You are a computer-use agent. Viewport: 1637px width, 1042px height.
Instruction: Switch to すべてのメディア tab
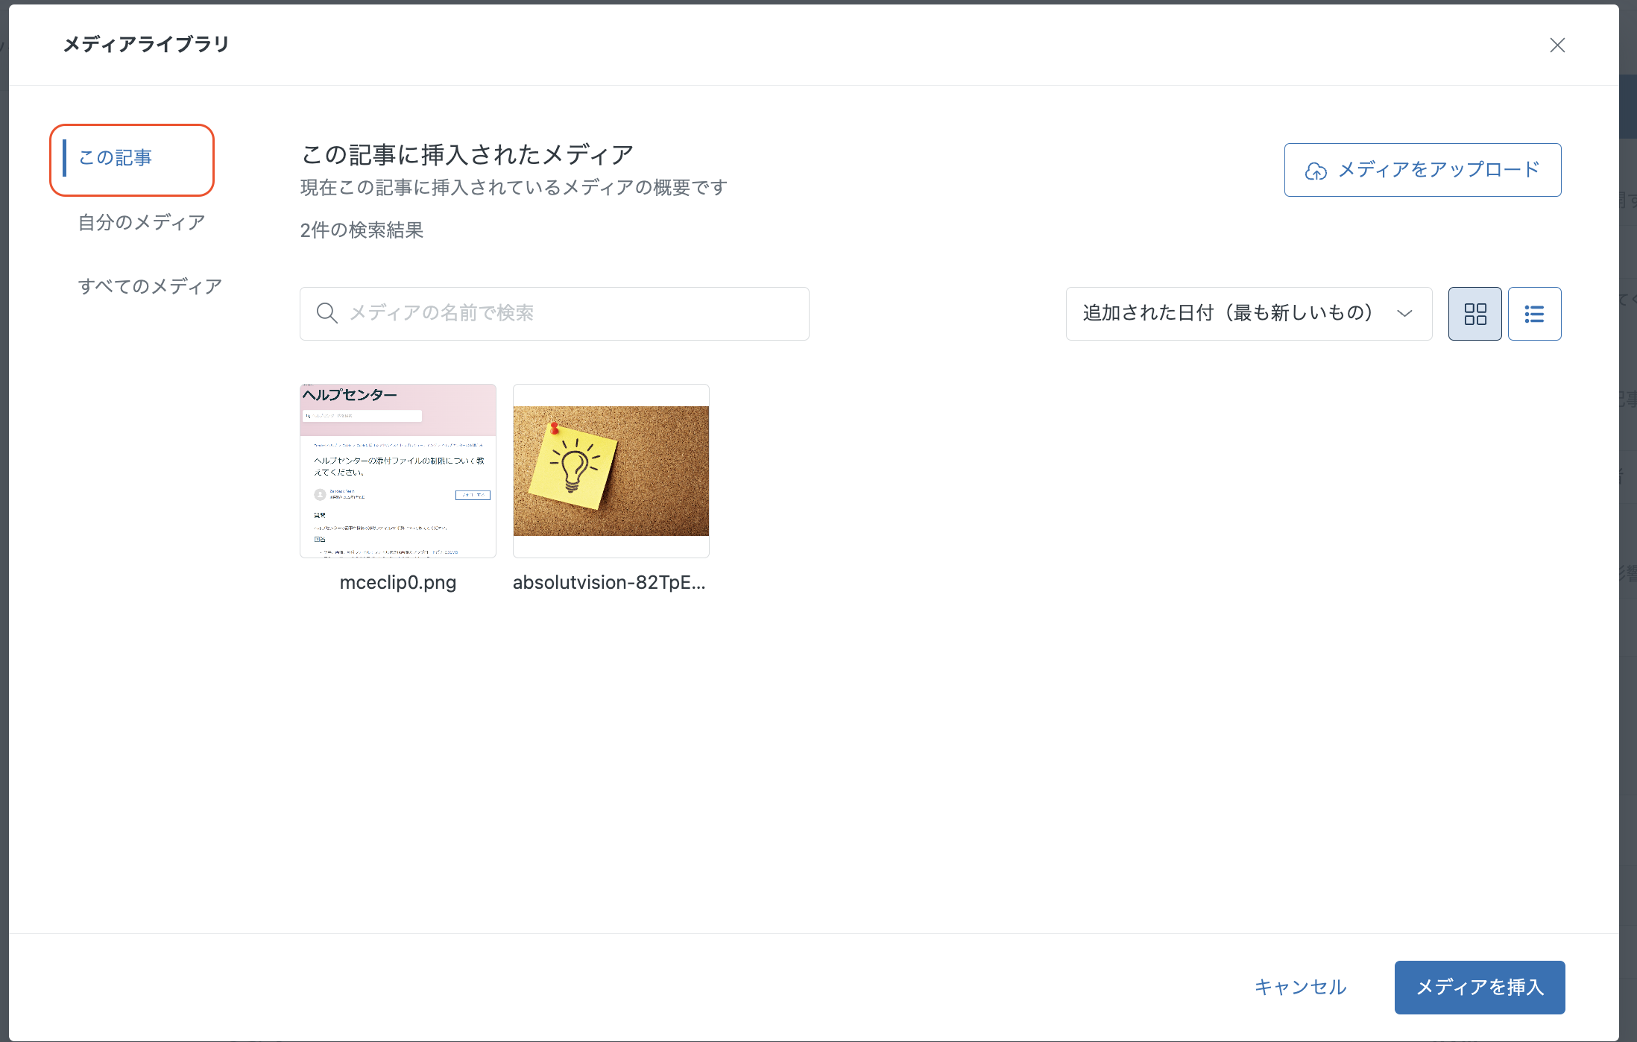150,286
